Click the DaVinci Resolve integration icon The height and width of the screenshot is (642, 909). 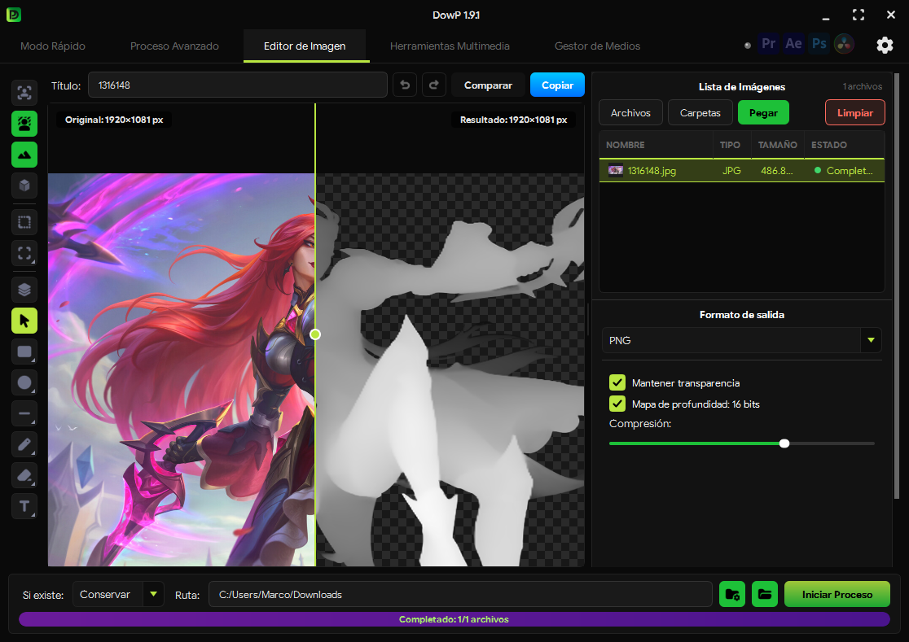pos(844,44)
